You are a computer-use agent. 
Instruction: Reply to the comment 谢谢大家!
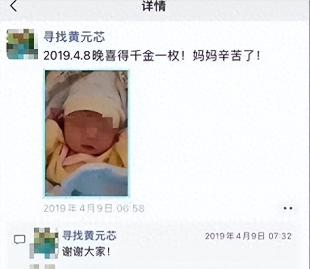coord(86,252)
